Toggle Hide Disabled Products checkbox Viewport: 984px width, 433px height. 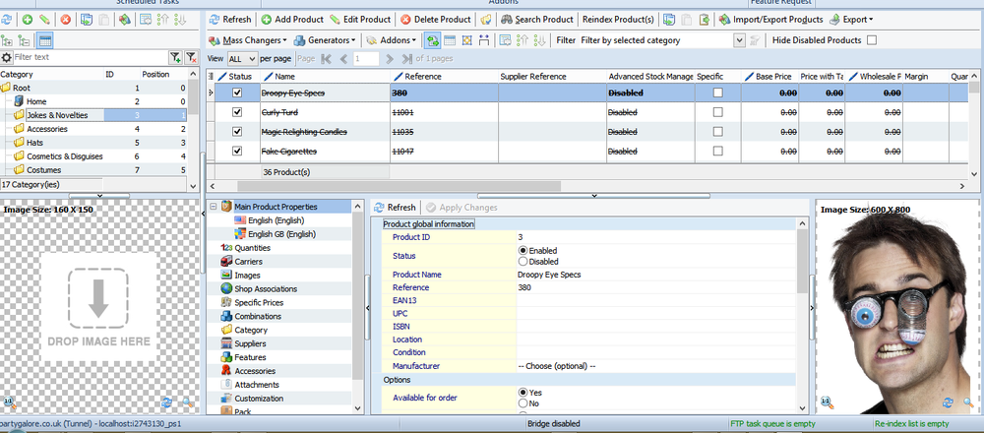tap(871, 40)
